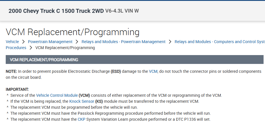Click chevron after Relays and Modules - Powertrain Management
The height and width of the screenshot is (125, 265).
pyautogui.click(x=170, y=42)
